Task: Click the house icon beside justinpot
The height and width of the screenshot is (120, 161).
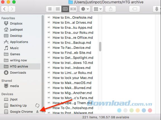Action: 6,30
